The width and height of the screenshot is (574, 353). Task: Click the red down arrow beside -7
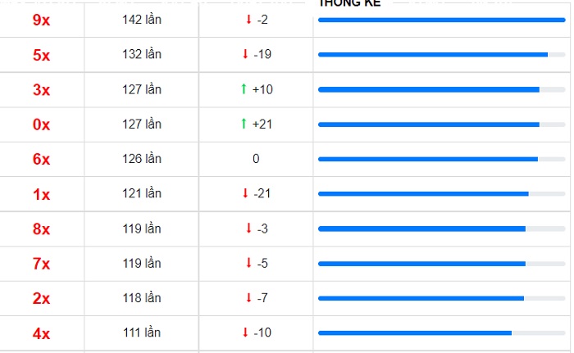[248, 298]
